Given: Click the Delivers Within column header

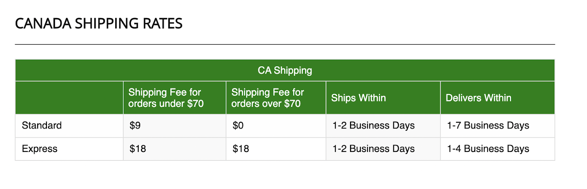Looking at the screenshot, I should (478, 98).
